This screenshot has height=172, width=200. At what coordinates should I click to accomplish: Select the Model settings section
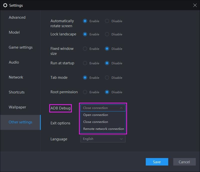(14, 32)
